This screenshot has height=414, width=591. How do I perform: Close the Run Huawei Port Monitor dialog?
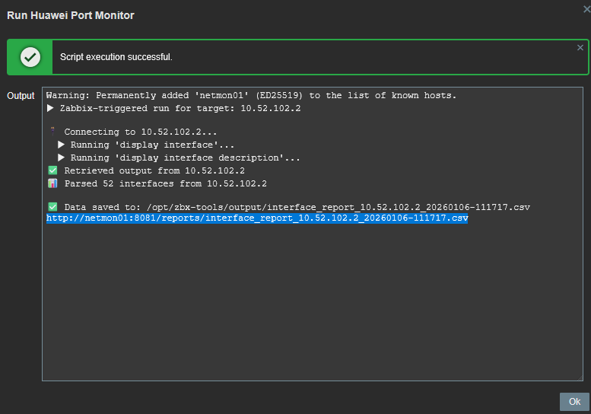point(586,9)
